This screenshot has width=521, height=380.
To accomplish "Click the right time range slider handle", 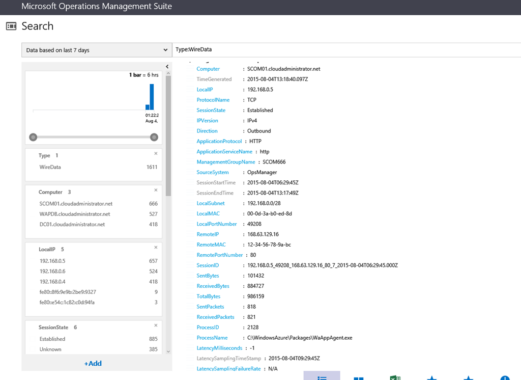I will point(154,137).
